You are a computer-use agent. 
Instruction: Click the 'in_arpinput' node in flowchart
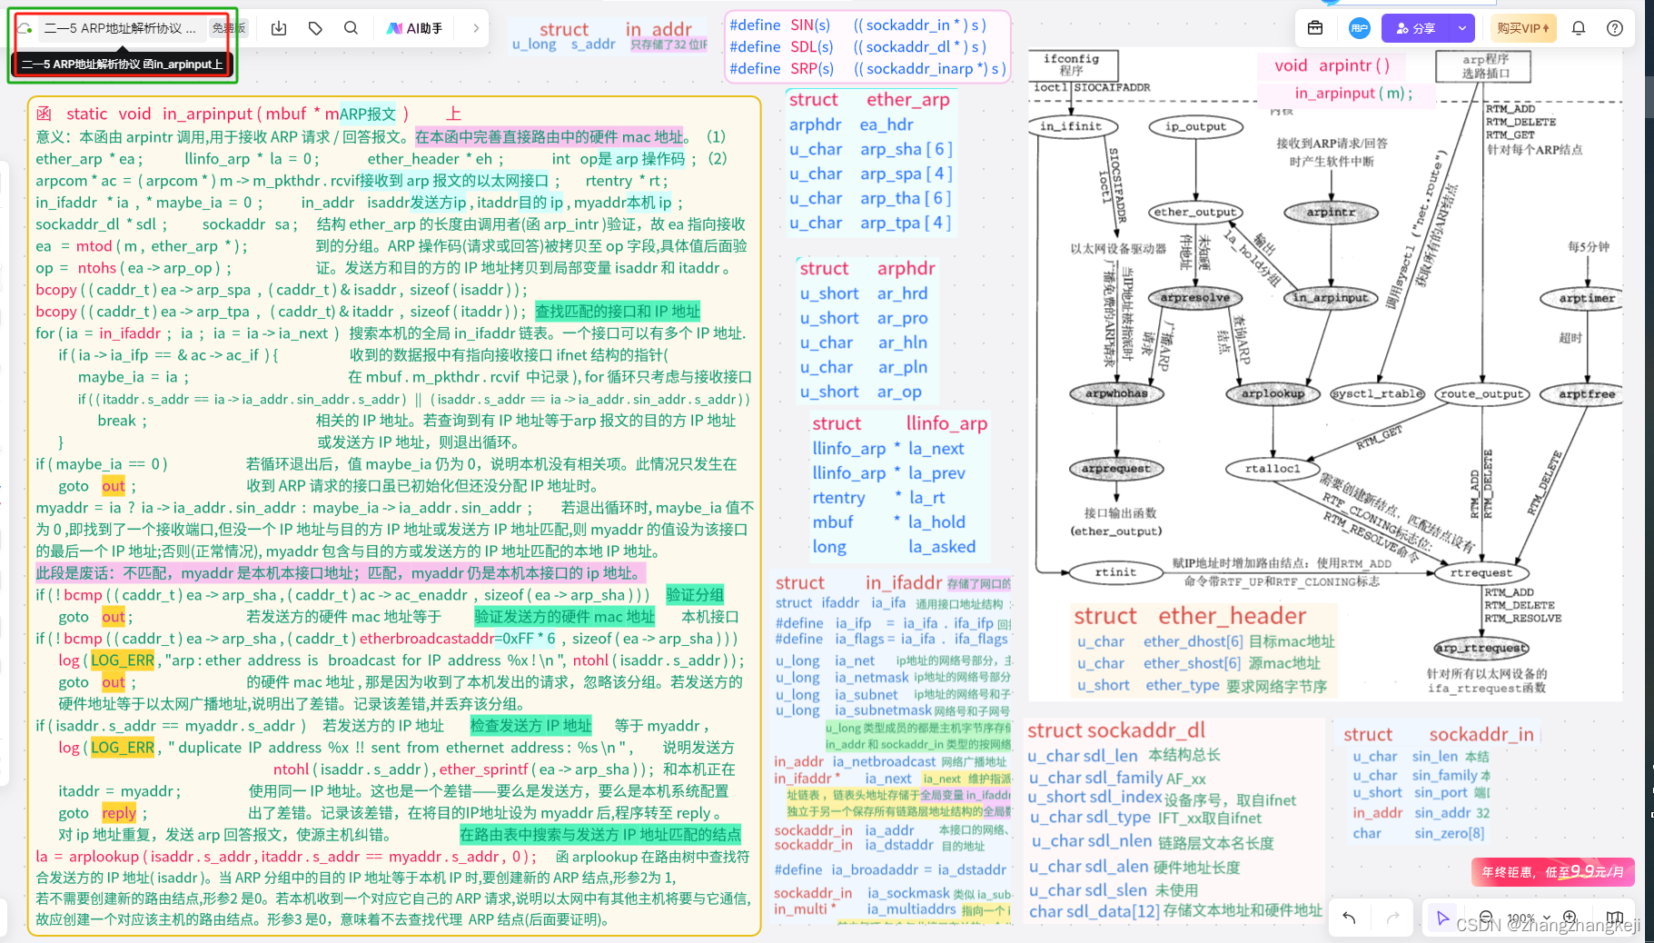tap(1330, 297)
